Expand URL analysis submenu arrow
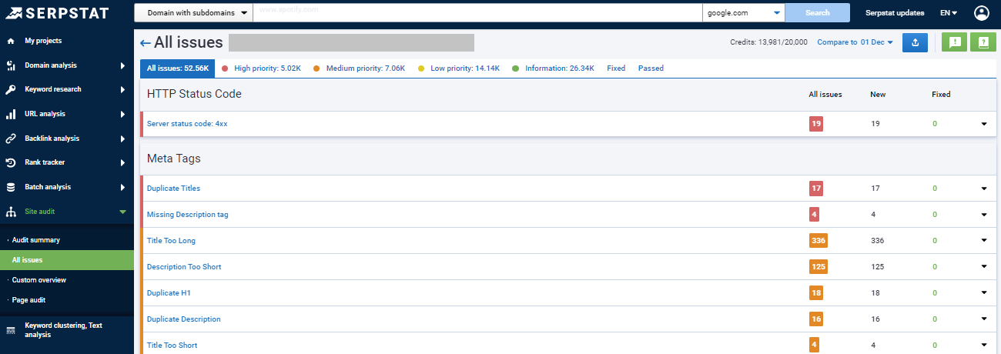This screenshot has height=354, width=1001. [122, 114]
